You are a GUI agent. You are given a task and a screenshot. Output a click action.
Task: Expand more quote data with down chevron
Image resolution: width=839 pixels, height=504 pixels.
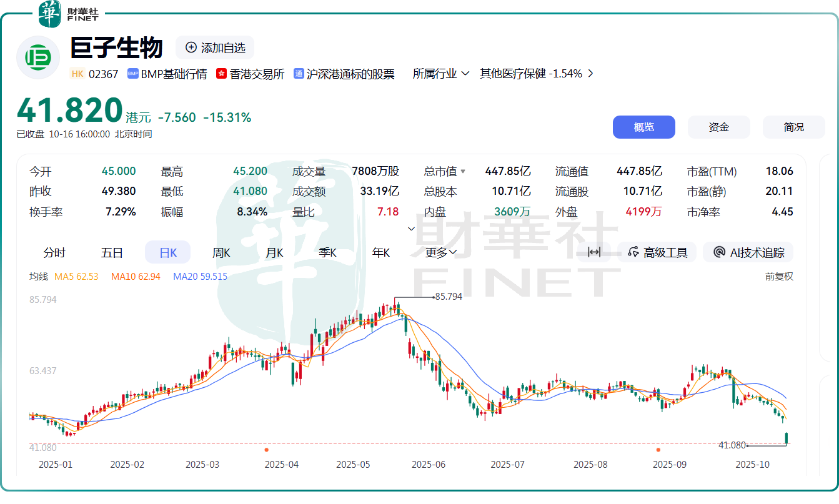point(411,229)
